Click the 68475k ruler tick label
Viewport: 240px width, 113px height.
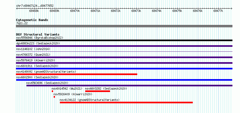pyautogui.click(x=177, y=11)
